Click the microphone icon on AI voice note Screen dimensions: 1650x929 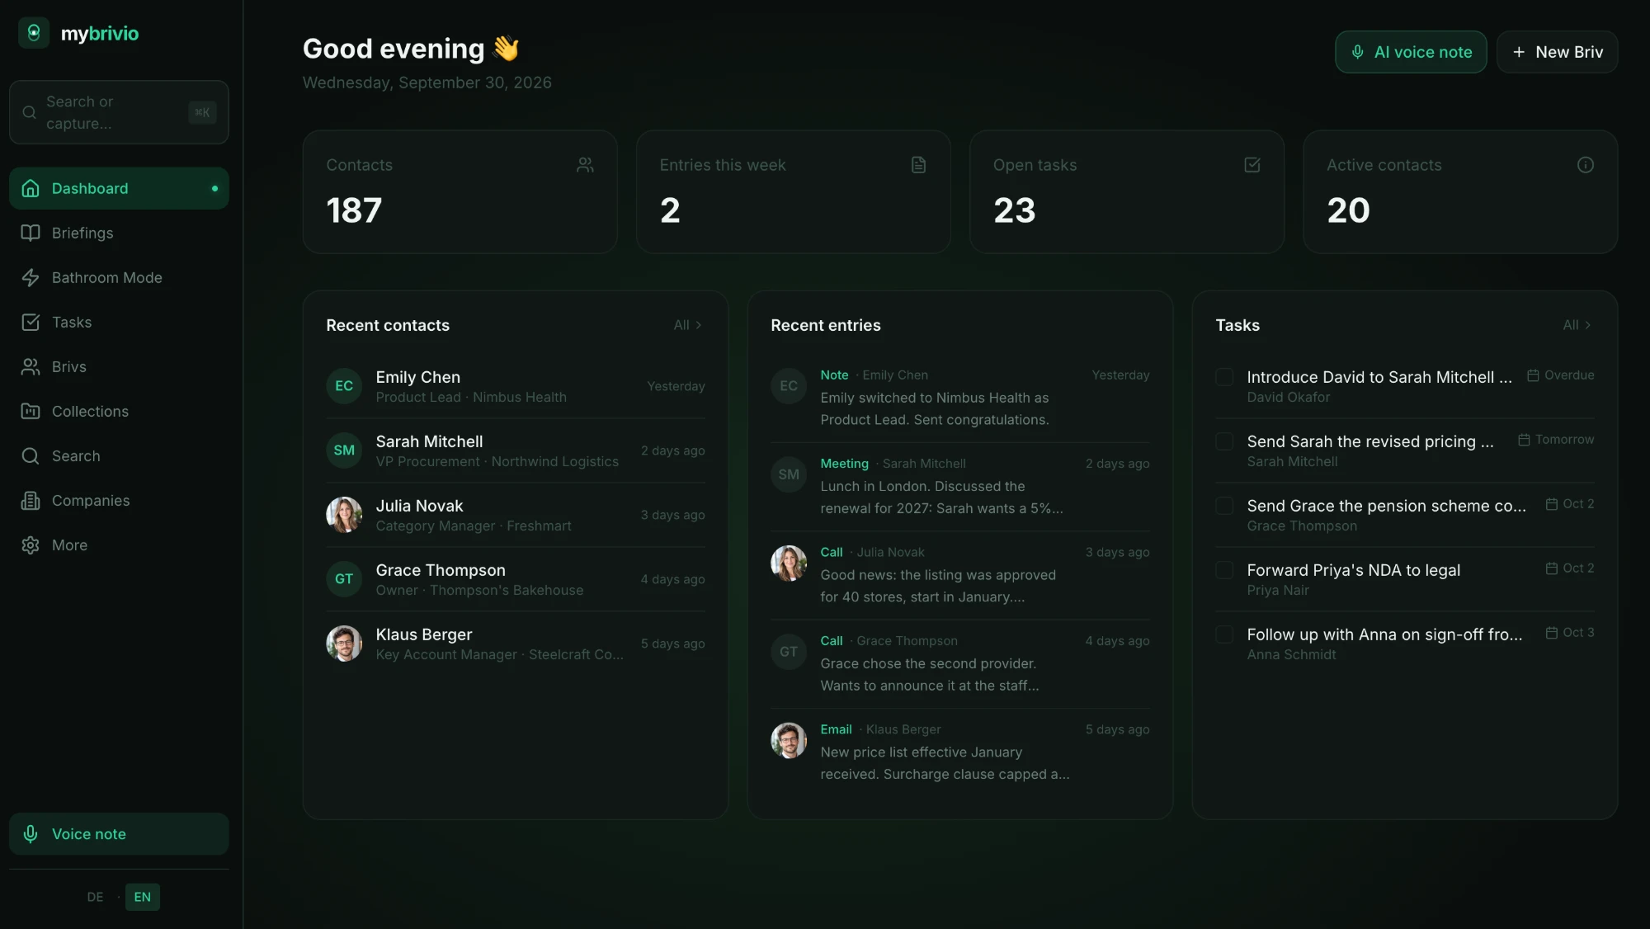(x=1357, y=52)
